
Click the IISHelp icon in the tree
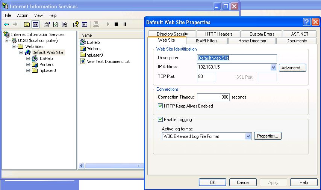35,58
